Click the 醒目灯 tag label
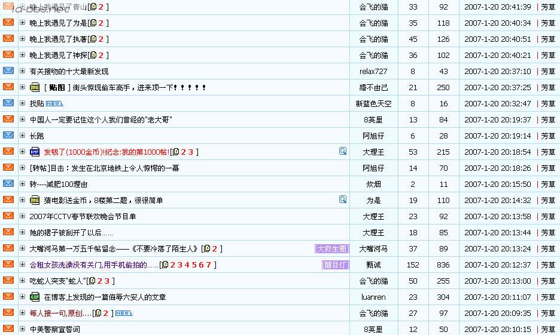This screenshot has width=560, height=335. [x=335, y=265]
